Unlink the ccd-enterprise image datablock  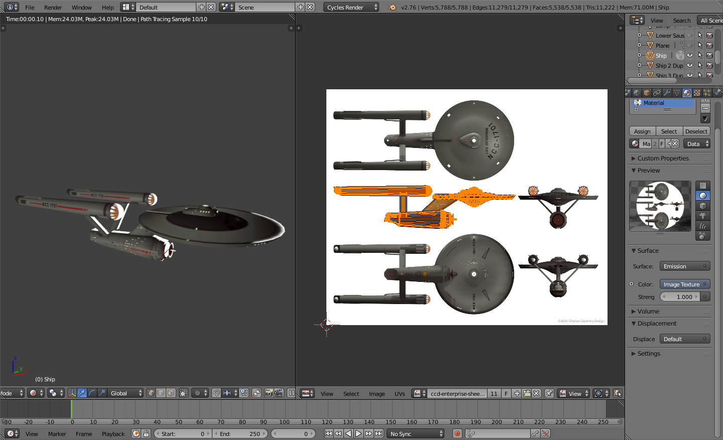point(536,393)
